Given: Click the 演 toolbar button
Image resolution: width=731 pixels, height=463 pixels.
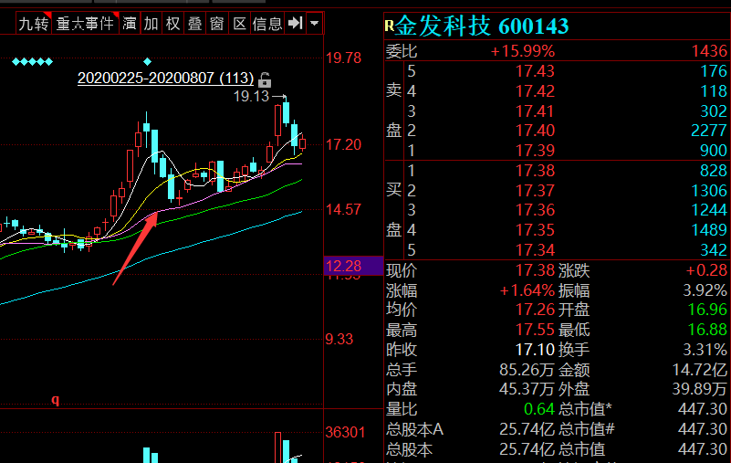Looking at the screenshot, I should coord(130,23).
